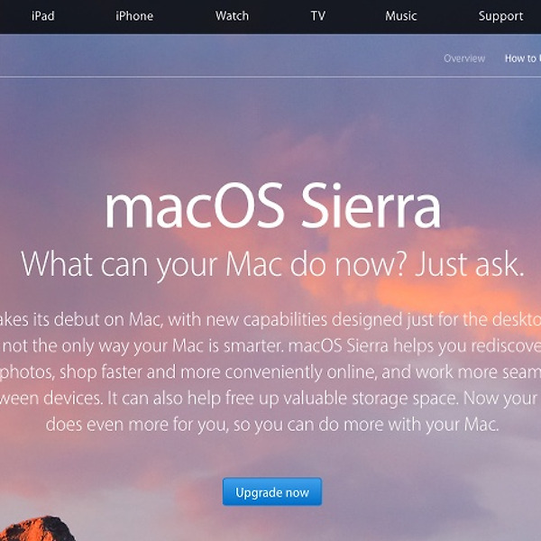Click the 'macOS Sierra helps you rediscover' text
Image resolution: width=541 pixels, height=541 pixels.
[415, 345]
